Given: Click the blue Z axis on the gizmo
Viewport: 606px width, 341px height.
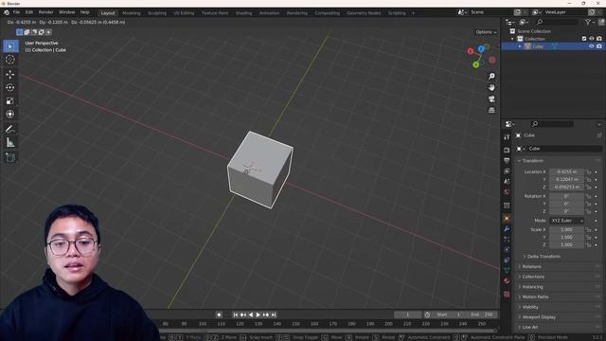Looking at the screenshot, I should [481, 49].
